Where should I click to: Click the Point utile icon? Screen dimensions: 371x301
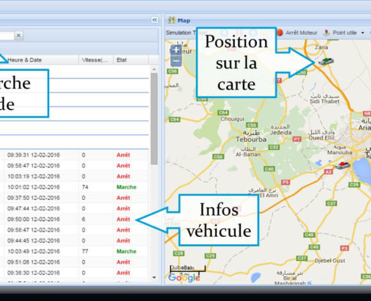(x=326, y=33)
